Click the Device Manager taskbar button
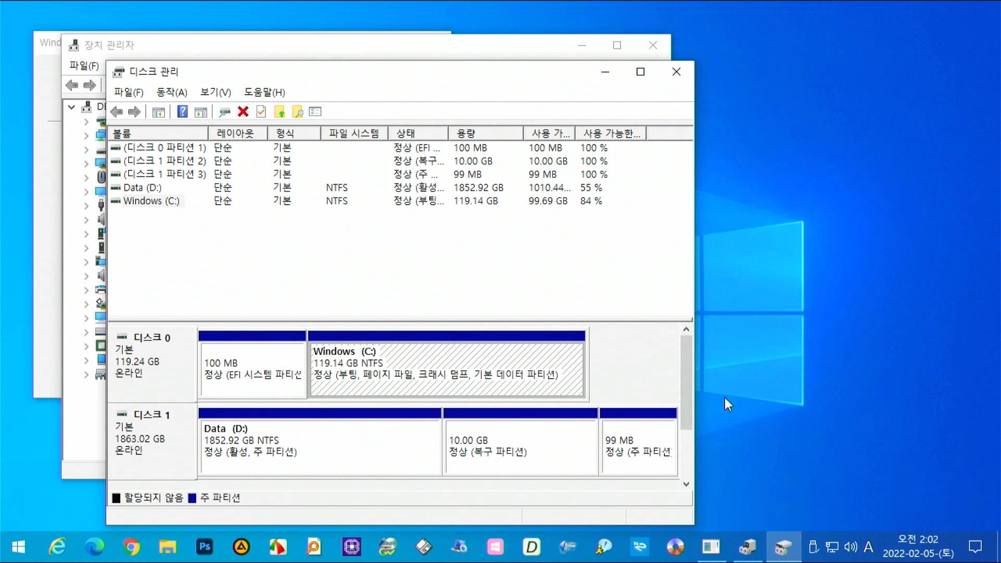Viewport: 1001px width, 563px height. (x=748, y=547)
